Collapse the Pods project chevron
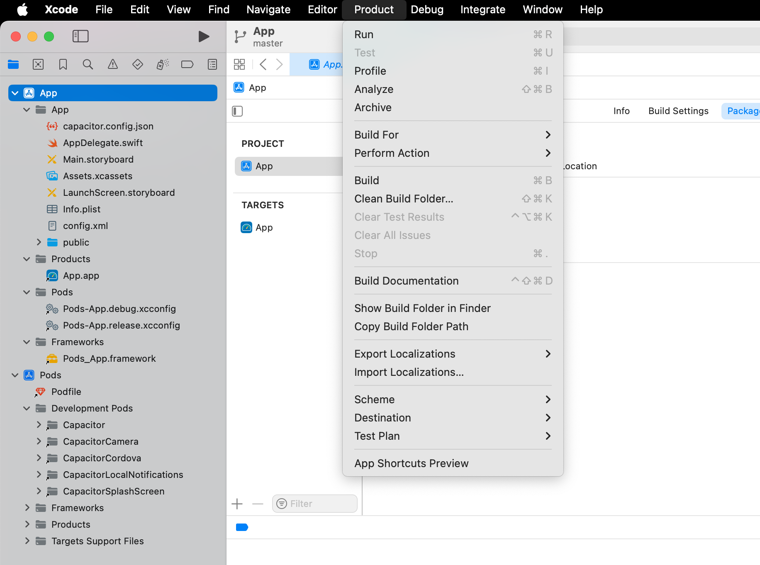 pyautogui.click(x=15, y=375)
